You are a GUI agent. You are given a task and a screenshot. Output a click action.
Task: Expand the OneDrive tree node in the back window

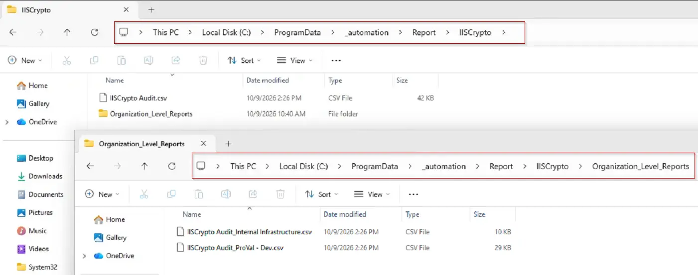click(6, 122)
